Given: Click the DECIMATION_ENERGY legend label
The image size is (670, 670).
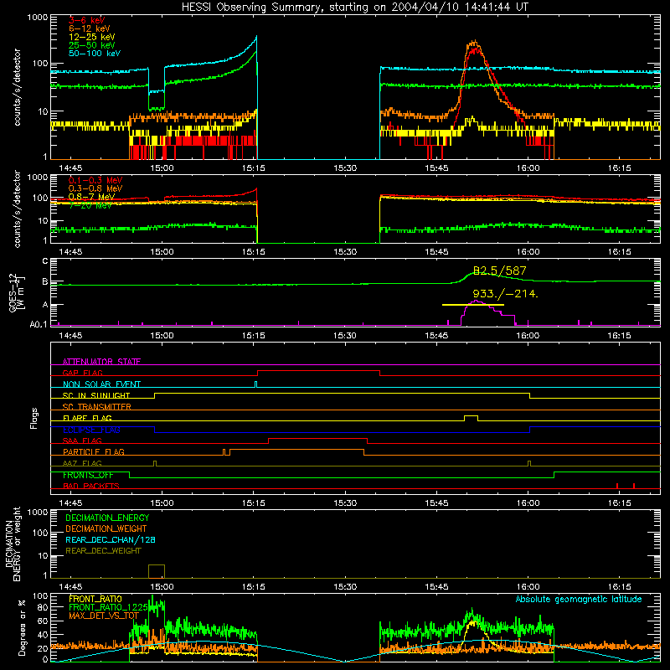Looking at the screenshot, I should point(107,518).
